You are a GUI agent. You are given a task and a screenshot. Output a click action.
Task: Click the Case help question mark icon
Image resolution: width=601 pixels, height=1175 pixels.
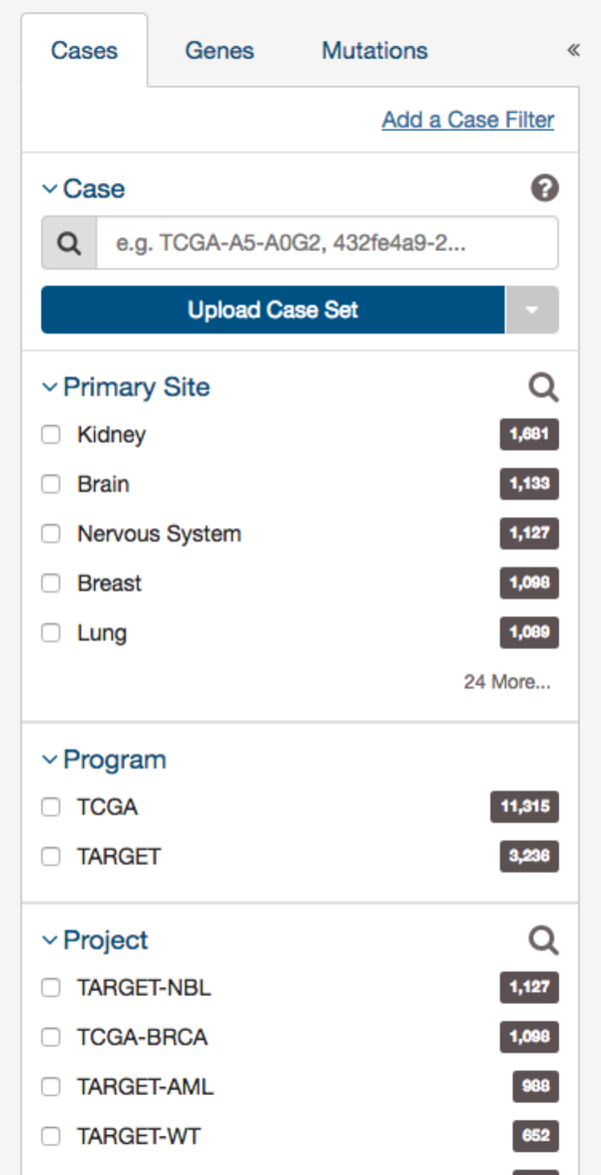point(544,189)
